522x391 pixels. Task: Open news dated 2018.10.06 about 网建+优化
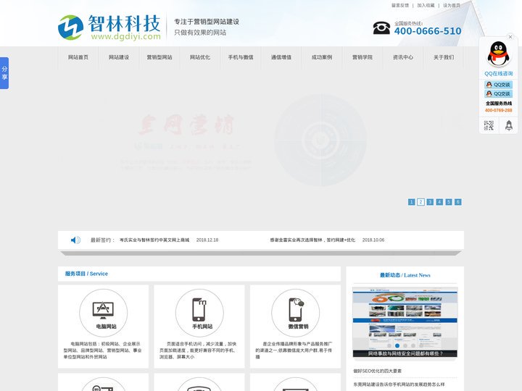click(312, 240)
